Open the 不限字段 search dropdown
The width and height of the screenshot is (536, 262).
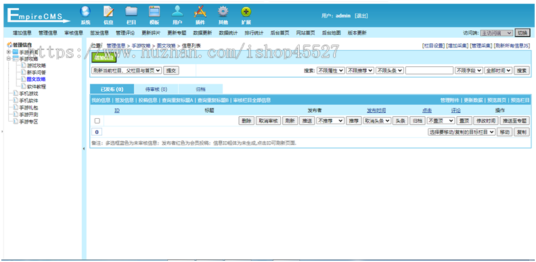point(468,71)
